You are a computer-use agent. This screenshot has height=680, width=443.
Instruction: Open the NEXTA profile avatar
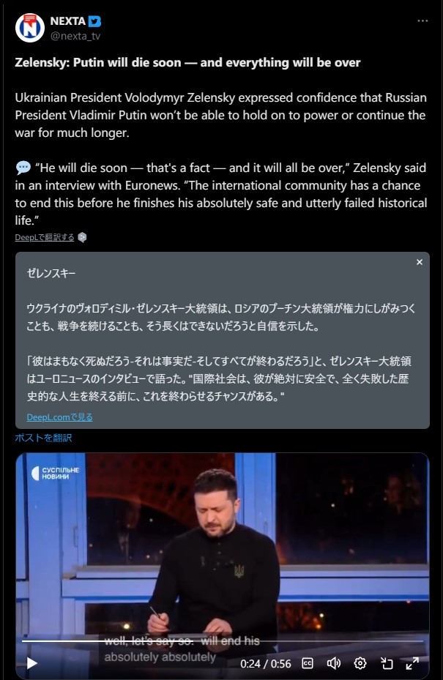pos(29,28)
